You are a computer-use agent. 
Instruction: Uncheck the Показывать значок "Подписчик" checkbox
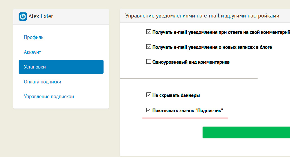[149, 110]
